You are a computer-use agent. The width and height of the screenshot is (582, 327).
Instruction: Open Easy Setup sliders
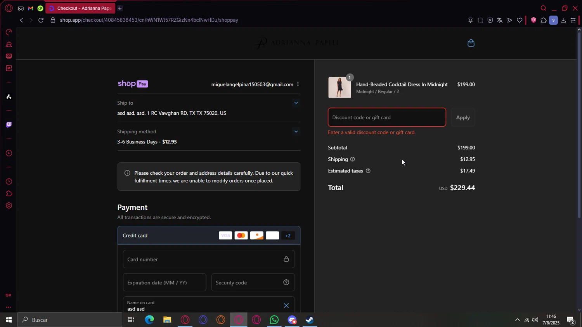[573, 20]
